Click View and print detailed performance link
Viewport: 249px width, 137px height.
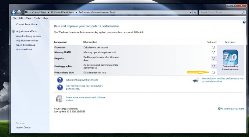coord(222,80)
